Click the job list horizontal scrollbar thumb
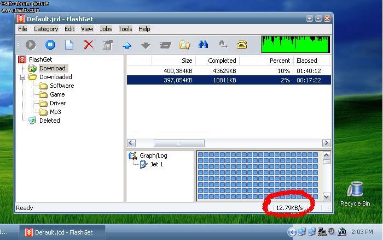The height and width of the screenshot is (240, 383). 179,143
